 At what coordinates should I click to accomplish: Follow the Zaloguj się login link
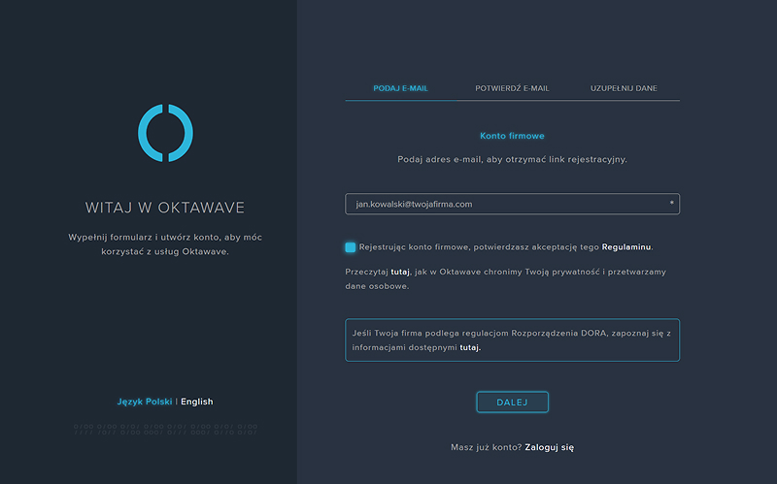[550, 448]
